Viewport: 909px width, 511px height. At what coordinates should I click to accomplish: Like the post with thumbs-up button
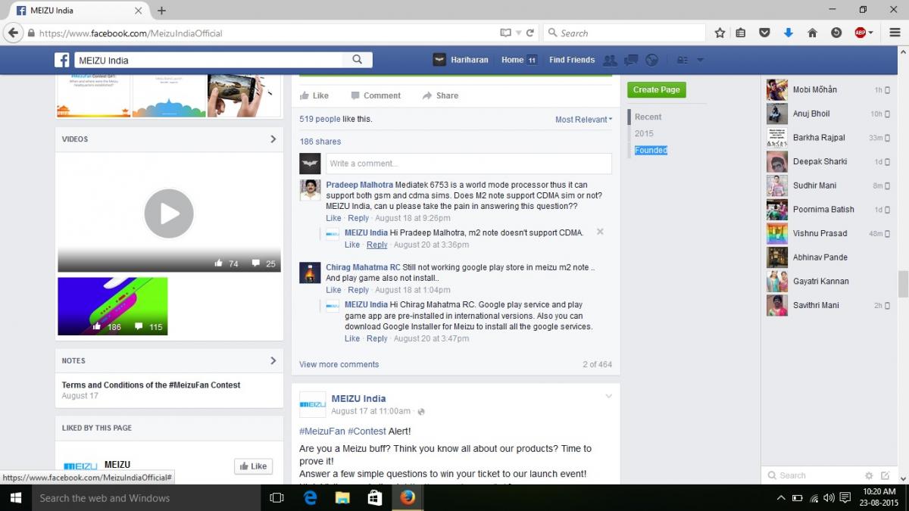pyautogui.click(x=314, y=96)
